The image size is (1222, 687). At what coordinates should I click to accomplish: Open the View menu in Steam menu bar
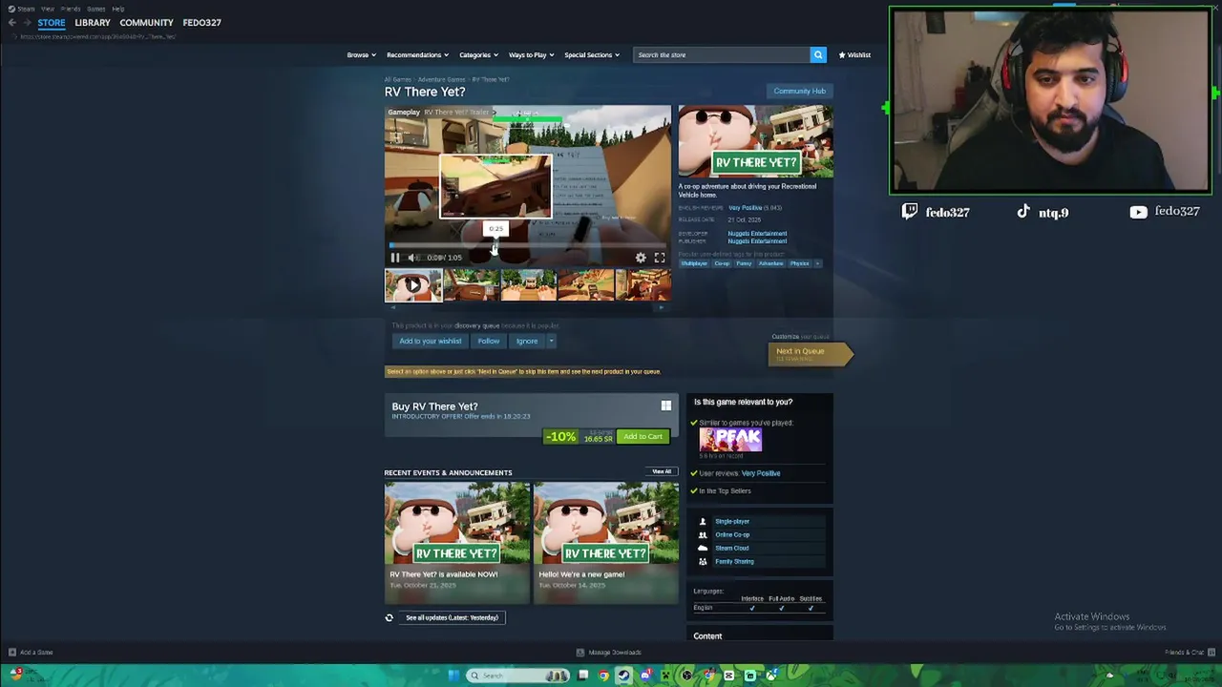tap(48, 9)
